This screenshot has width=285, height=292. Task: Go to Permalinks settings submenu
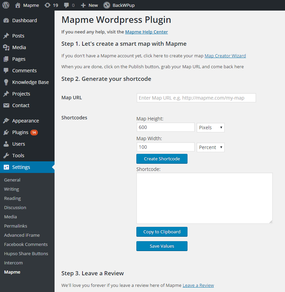16,226
